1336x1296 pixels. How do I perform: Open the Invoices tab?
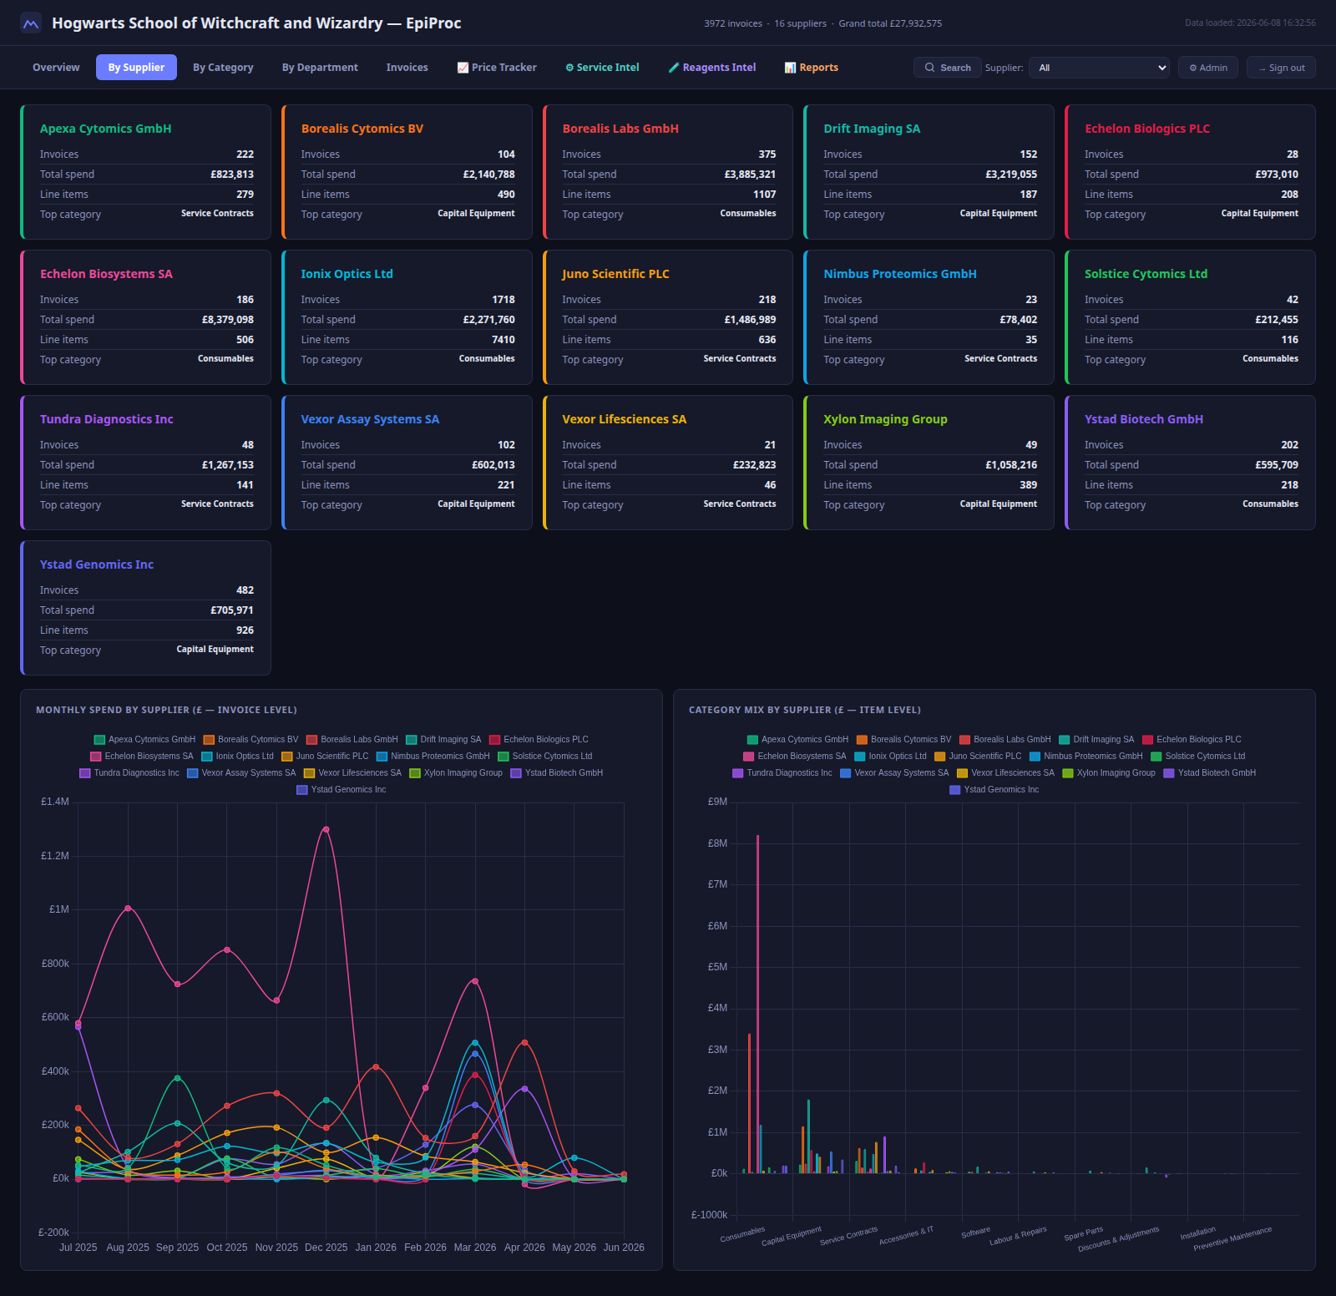[x=407, y=68]
